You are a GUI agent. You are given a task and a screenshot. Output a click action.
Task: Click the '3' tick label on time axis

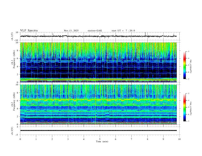point(68,139)
